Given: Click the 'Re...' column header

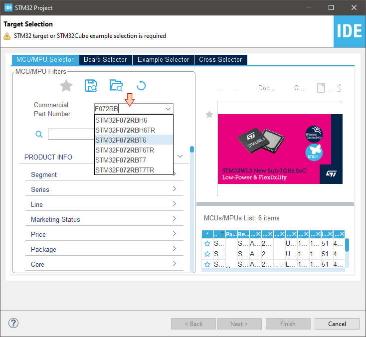Looking at the screenshot, I should point(243,234).
